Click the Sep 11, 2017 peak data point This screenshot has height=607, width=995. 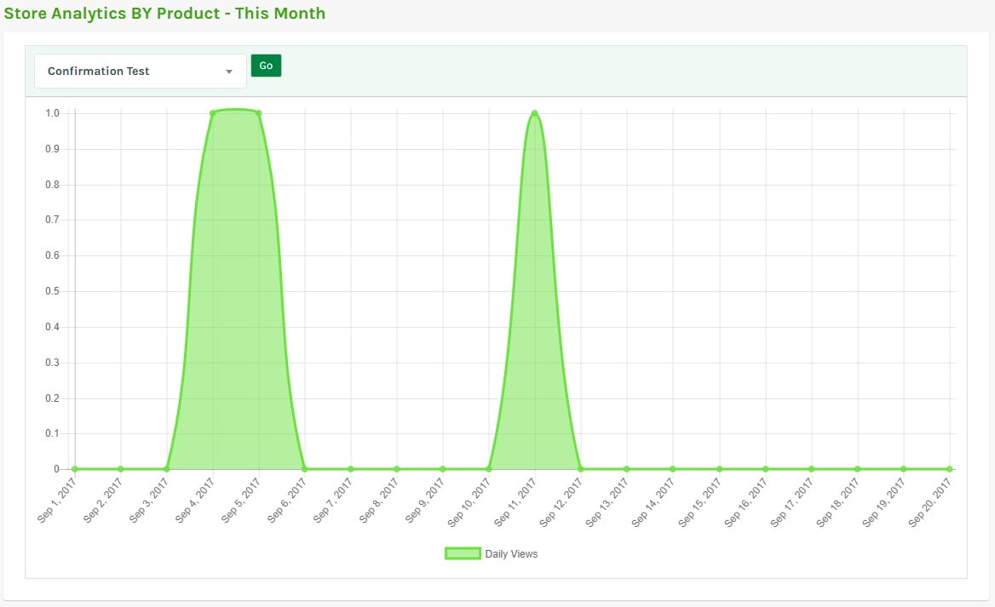[534, 113]
